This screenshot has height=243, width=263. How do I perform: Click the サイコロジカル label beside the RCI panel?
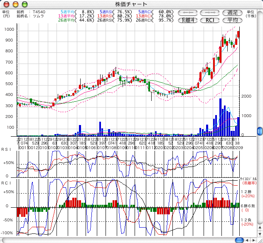[x=248, y=179]
